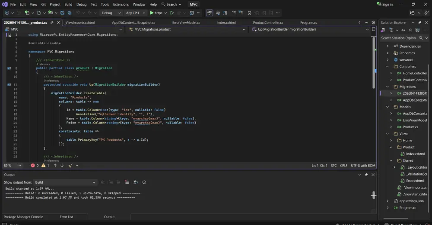Screen dimensions: 432x225
Task: Open the 89 % zoom level dropdown
Action: (x=12, y=166)
